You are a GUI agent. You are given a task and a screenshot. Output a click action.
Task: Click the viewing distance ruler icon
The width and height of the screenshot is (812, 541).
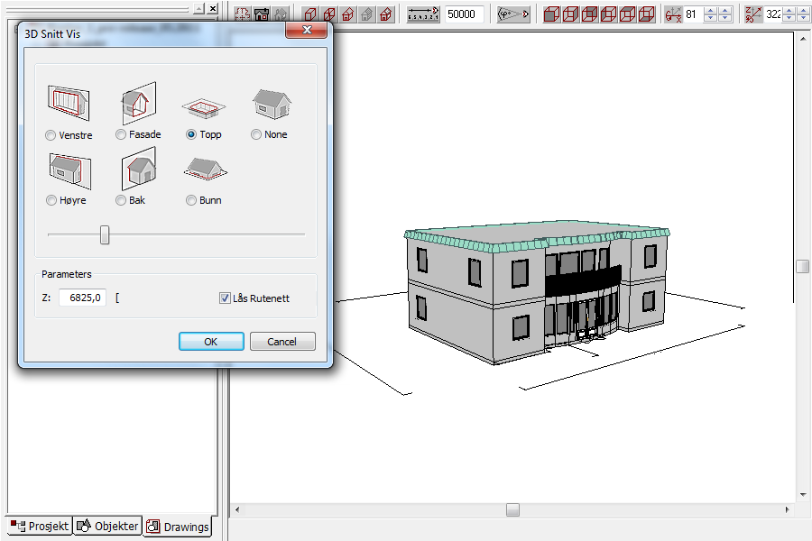click(423, 14)
